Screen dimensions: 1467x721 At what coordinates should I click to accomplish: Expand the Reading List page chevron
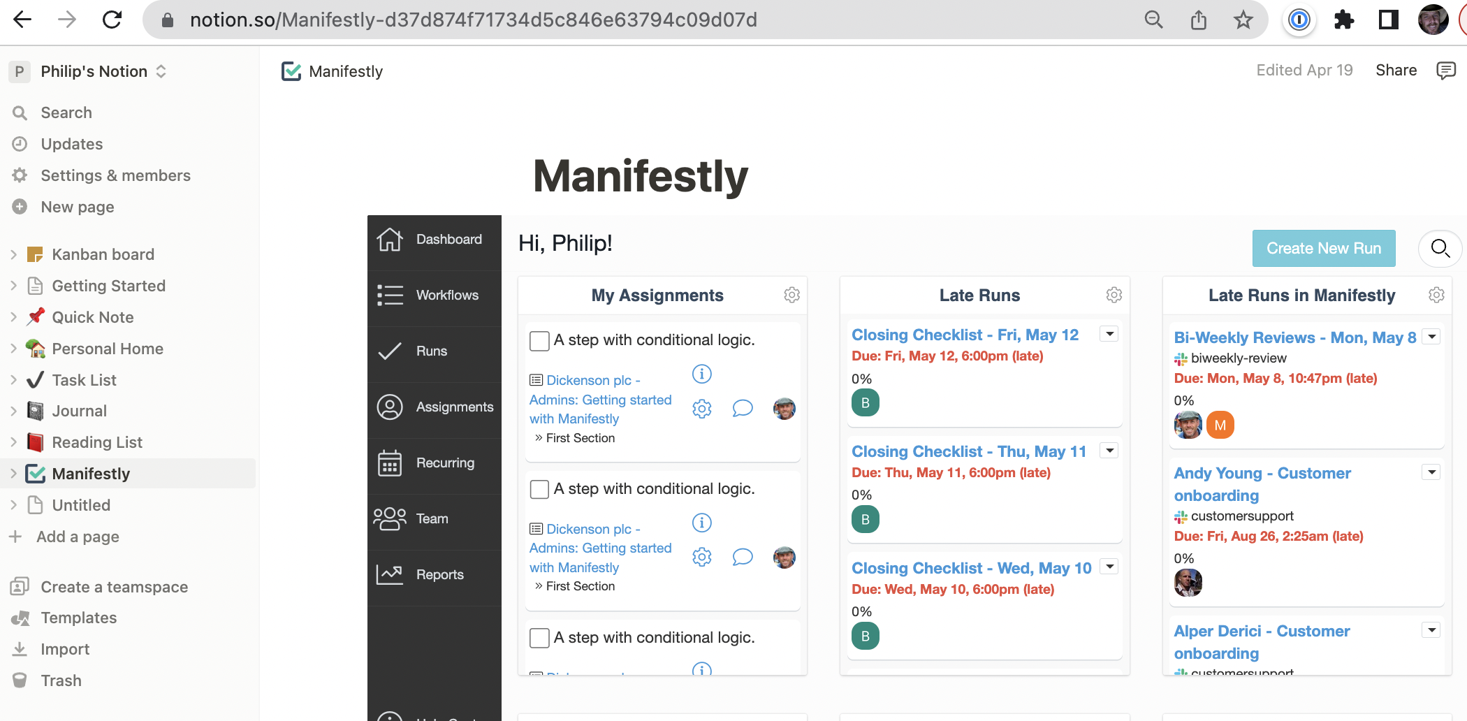pyautogui.click(x=13, y=442)
